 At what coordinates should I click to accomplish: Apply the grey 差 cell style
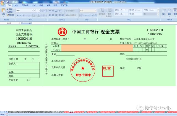[x=150, y=14]
